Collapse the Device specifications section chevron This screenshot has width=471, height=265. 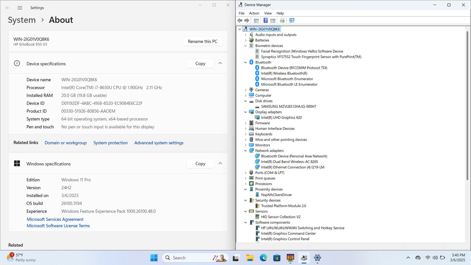click(220, 64)
